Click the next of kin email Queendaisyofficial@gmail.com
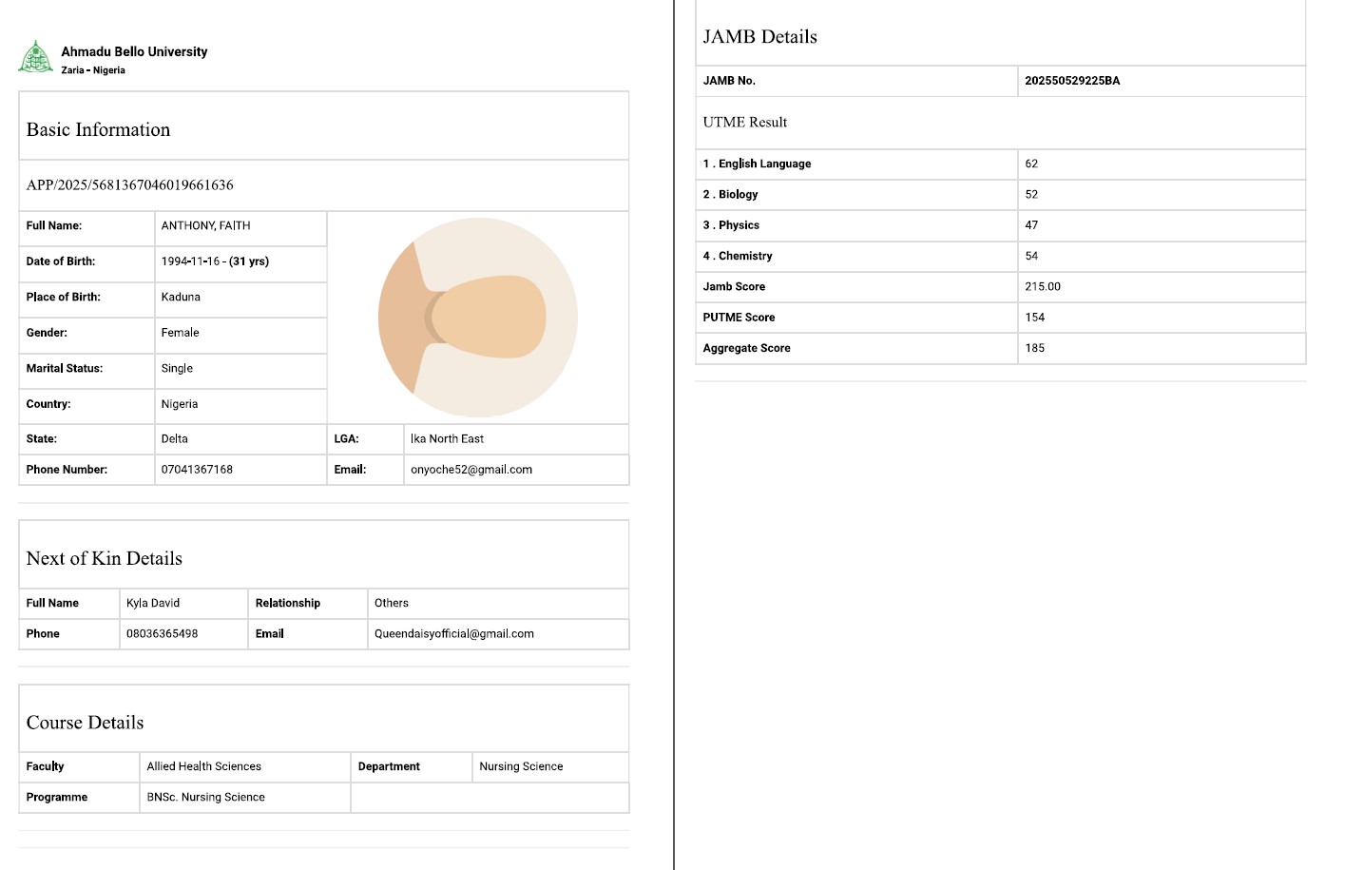This screenshot has height=870, width=1345. click(x=454, y=634)
